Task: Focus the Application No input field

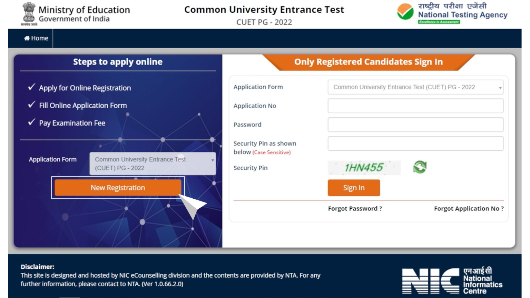Action: [415, 106]
